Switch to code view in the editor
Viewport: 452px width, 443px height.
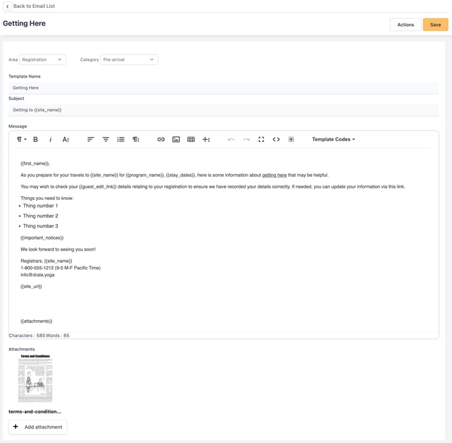(x=276, y=139)
